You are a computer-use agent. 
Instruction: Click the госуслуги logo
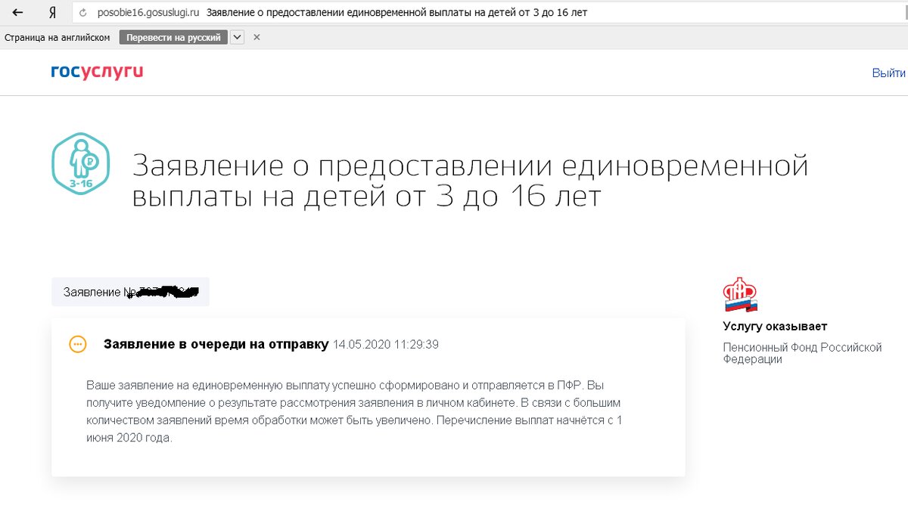[x=96, y=73]
